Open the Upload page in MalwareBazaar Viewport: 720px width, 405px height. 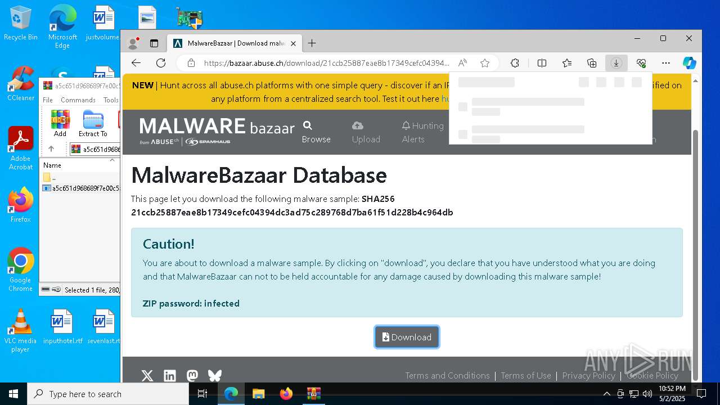coord(366,132)
